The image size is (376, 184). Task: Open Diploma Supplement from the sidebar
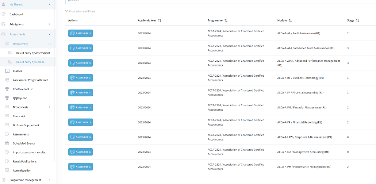(26, 125)
